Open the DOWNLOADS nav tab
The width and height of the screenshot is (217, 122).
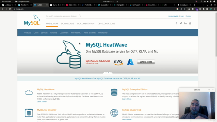coord(67,23)
